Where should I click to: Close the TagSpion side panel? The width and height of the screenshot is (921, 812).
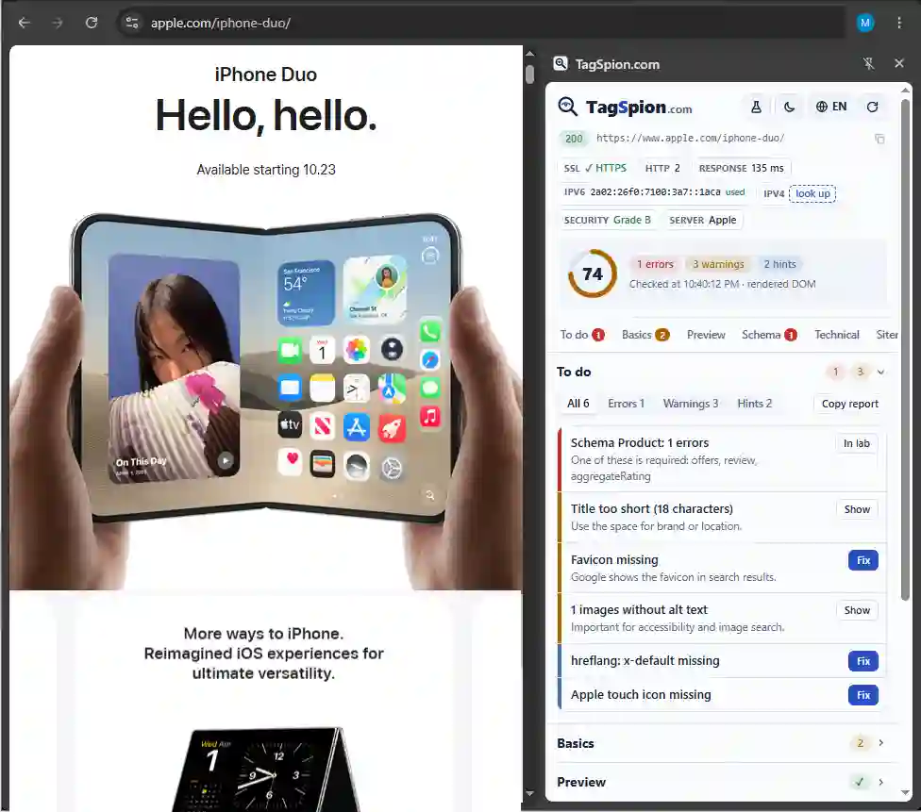pyautogui.click(x=899, y=63)
